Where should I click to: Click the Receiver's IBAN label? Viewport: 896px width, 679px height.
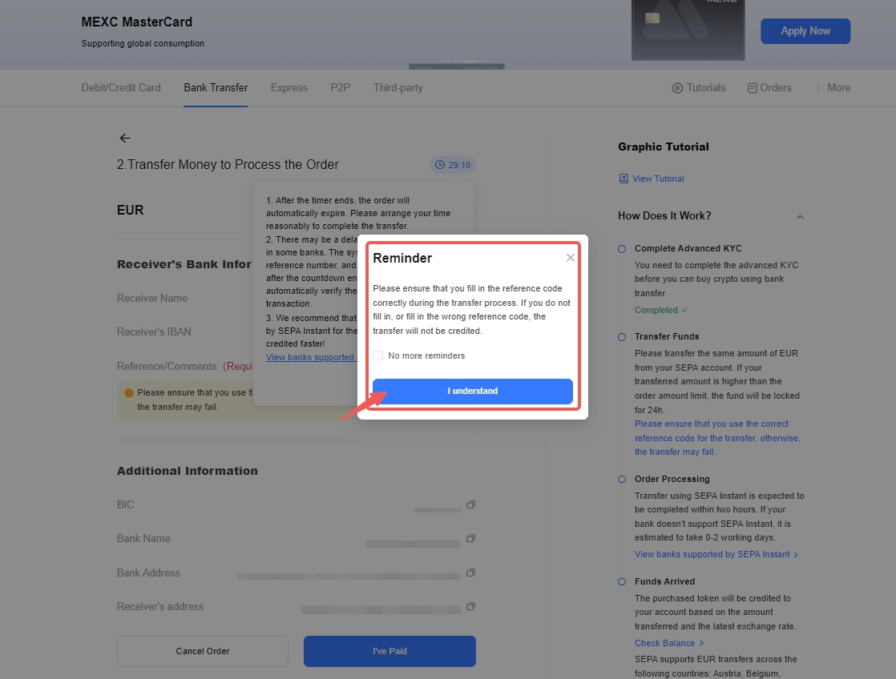click(155, 331)
